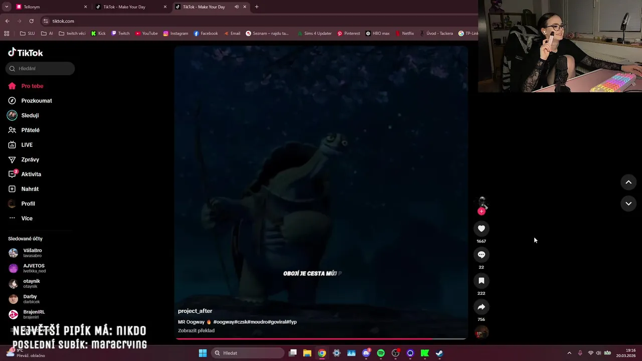The height and width of the screenshot is (361, 642).
Task: Mute the active TikTok tab audio
Action: pyautogui.click(x=237, y=7)
